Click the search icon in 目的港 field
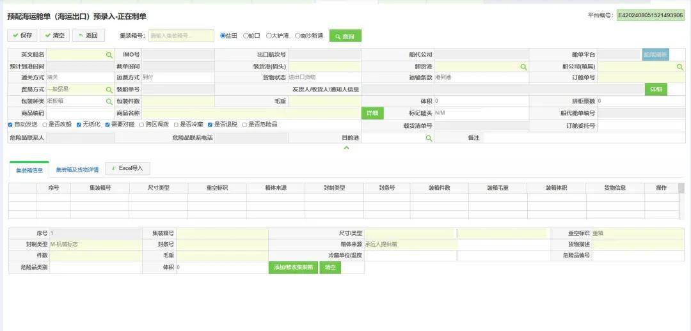Screen dimensions: 691x331 [x=429, y=137]
